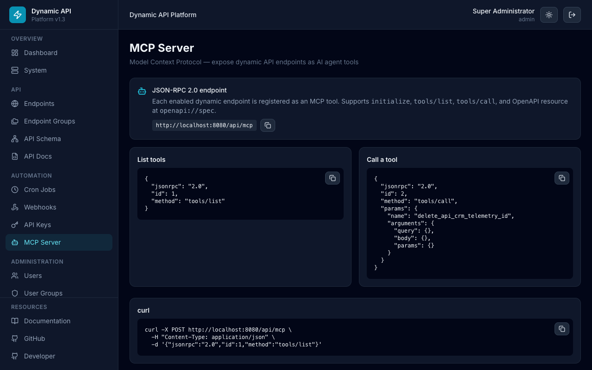The height and width of the screenshot is (370, 592).
Task: Click the curl -X POST command line
Action: [x=218, y=330]
